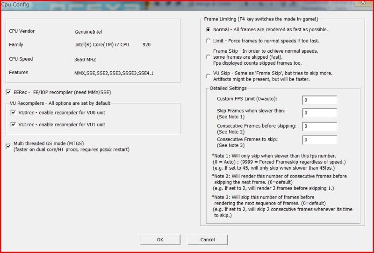Viewport: 374px width, 253px height.
Task: Confirm settings with the OK button
Action: [160, 239]
